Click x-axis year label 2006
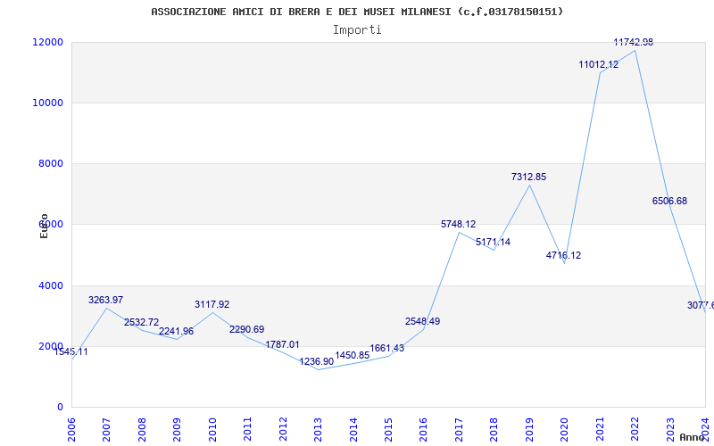Viewport: 714px width, 446px height. click(71, 429)
